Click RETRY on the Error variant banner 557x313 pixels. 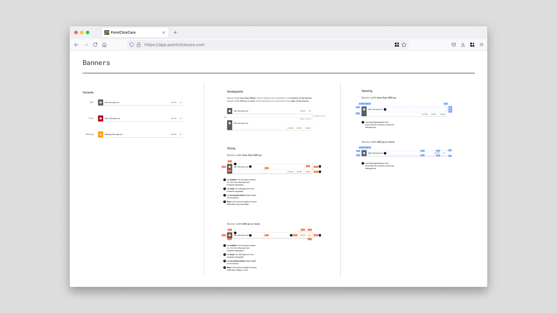[x=174, y=119]
